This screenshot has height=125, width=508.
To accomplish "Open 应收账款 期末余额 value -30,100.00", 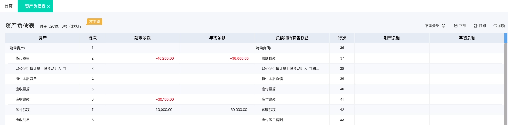I will (x=165, y=99).
